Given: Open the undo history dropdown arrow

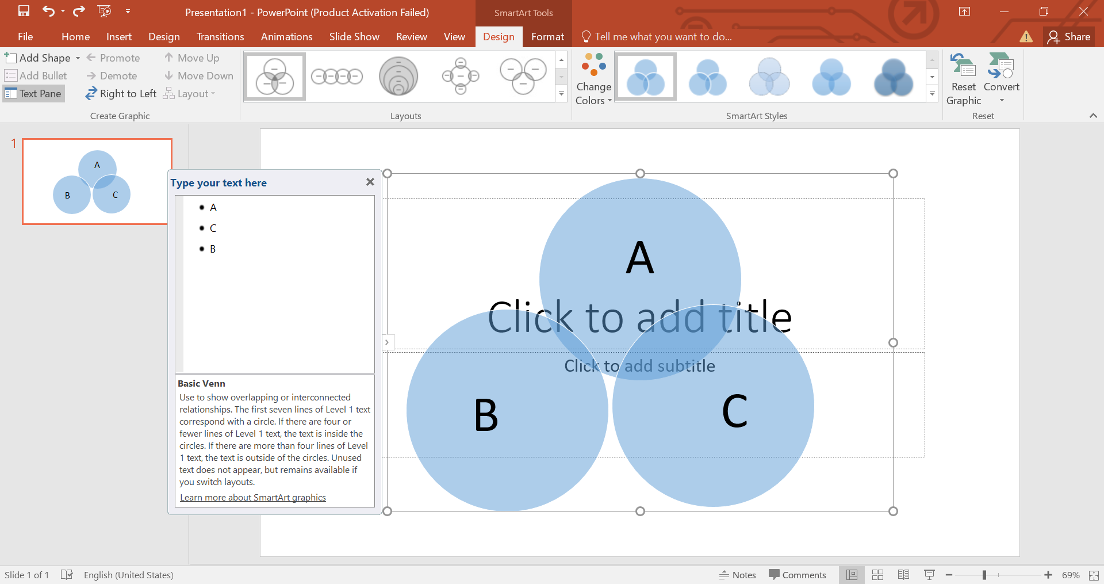Looking at the screenshot, I should click(x=63, y=11).
